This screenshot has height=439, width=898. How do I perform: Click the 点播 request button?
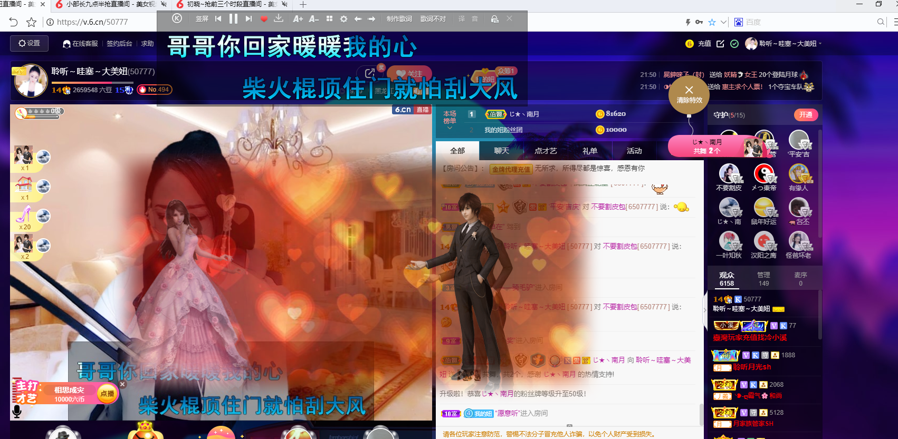coord(107,394)
